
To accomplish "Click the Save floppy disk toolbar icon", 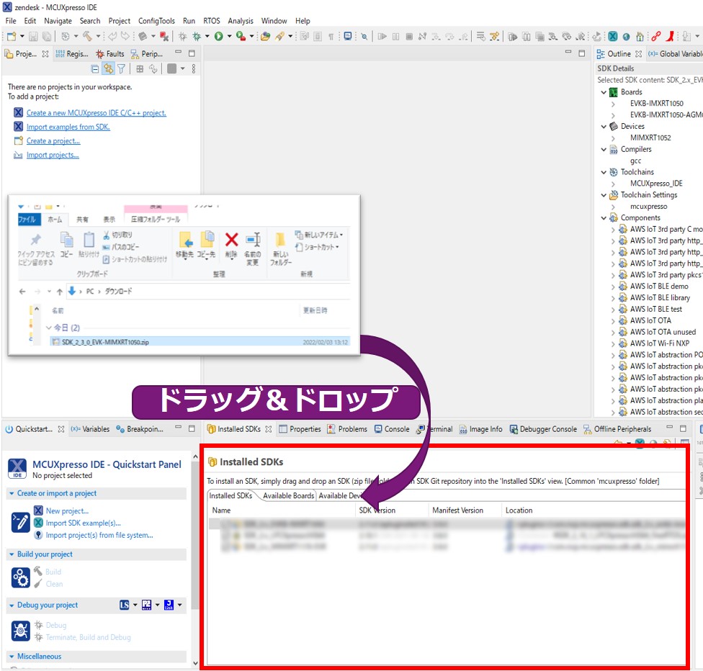I will 34,36.
